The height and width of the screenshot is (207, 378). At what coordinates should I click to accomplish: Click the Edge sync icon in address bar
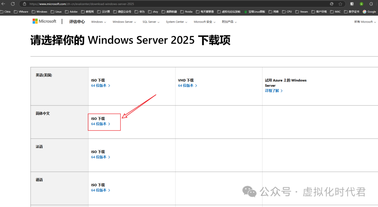(x=332, y=4)
